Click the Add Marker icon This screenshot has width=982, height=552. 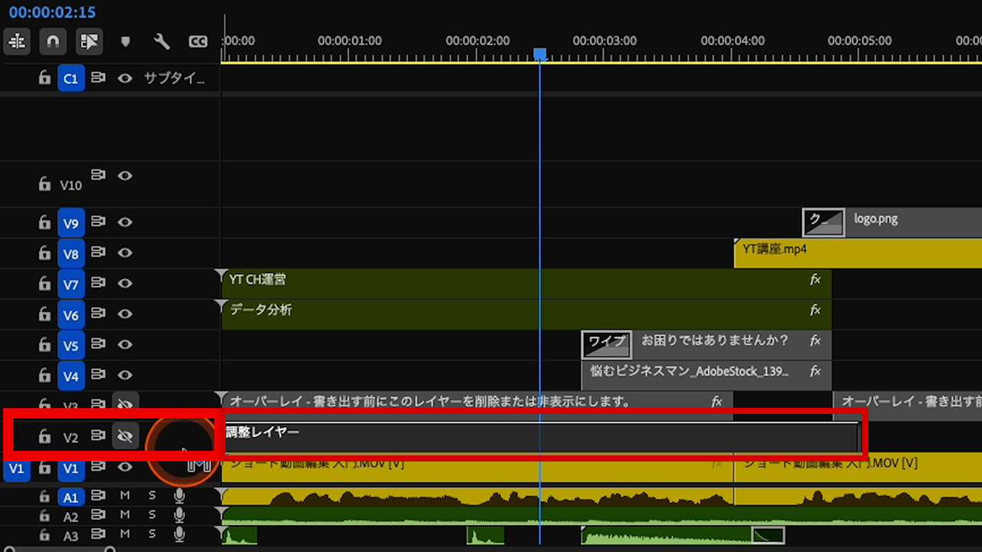[126, 42]
